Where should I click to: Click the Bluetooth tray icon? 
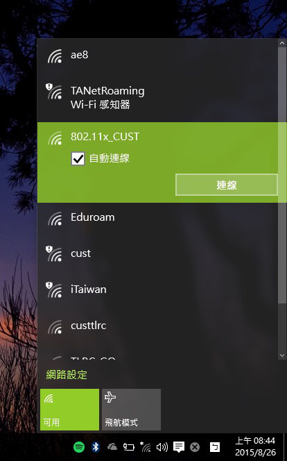[96, 447]
